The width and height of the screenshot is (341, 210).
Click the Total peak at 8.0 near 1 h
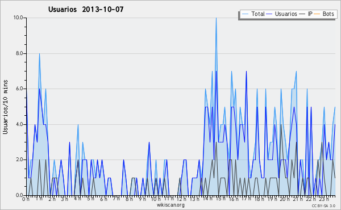(x=39, y=54)
